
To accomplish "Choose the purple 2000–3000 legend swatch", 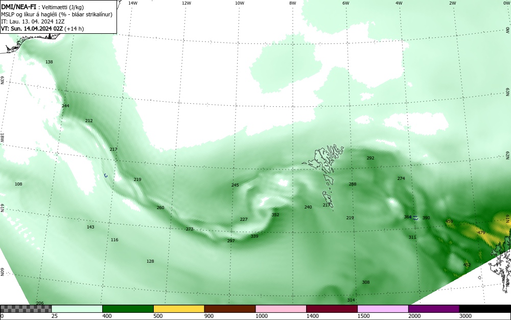I will point(434,309).
